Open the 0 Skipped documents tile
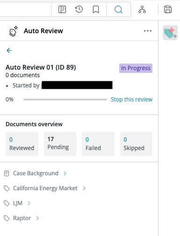This screenshot has width=180, height=236. [x=136, y=144]
